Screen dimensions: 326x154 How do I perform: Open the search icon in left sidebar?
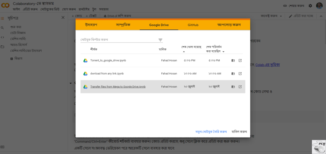pos(3,28)
